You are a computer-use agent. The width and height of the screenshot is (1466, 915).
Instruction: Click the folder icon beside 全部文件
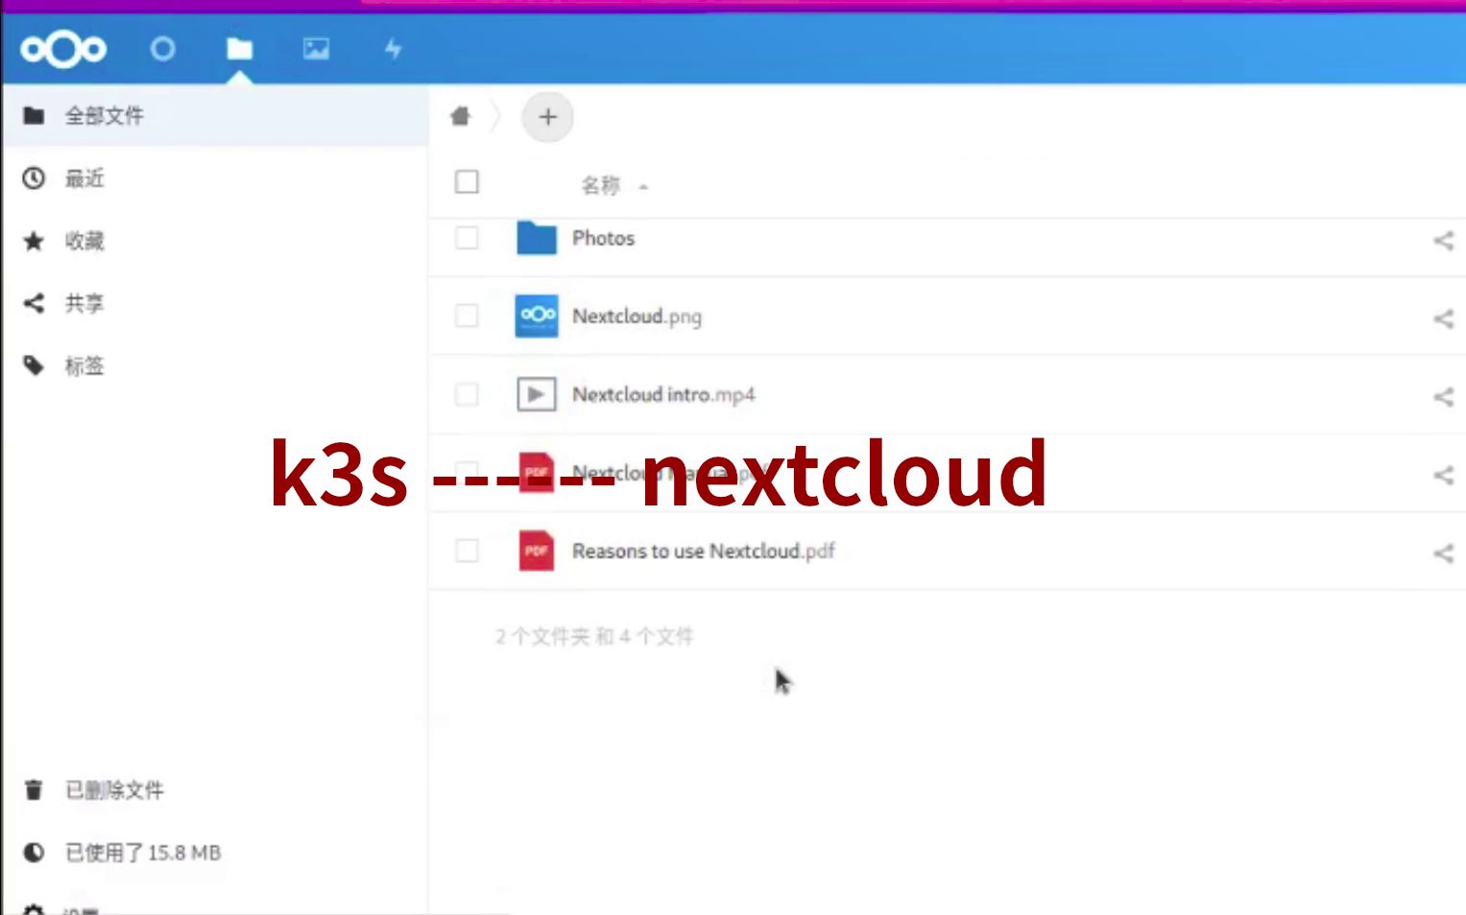tap(34, 116)
